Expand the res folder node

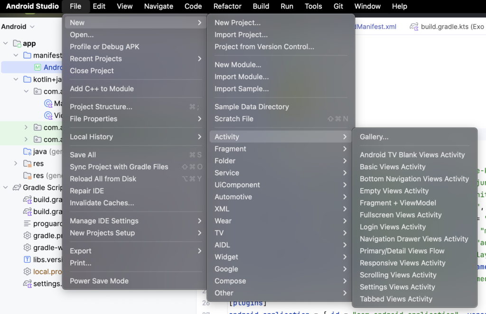click(16, 164)
